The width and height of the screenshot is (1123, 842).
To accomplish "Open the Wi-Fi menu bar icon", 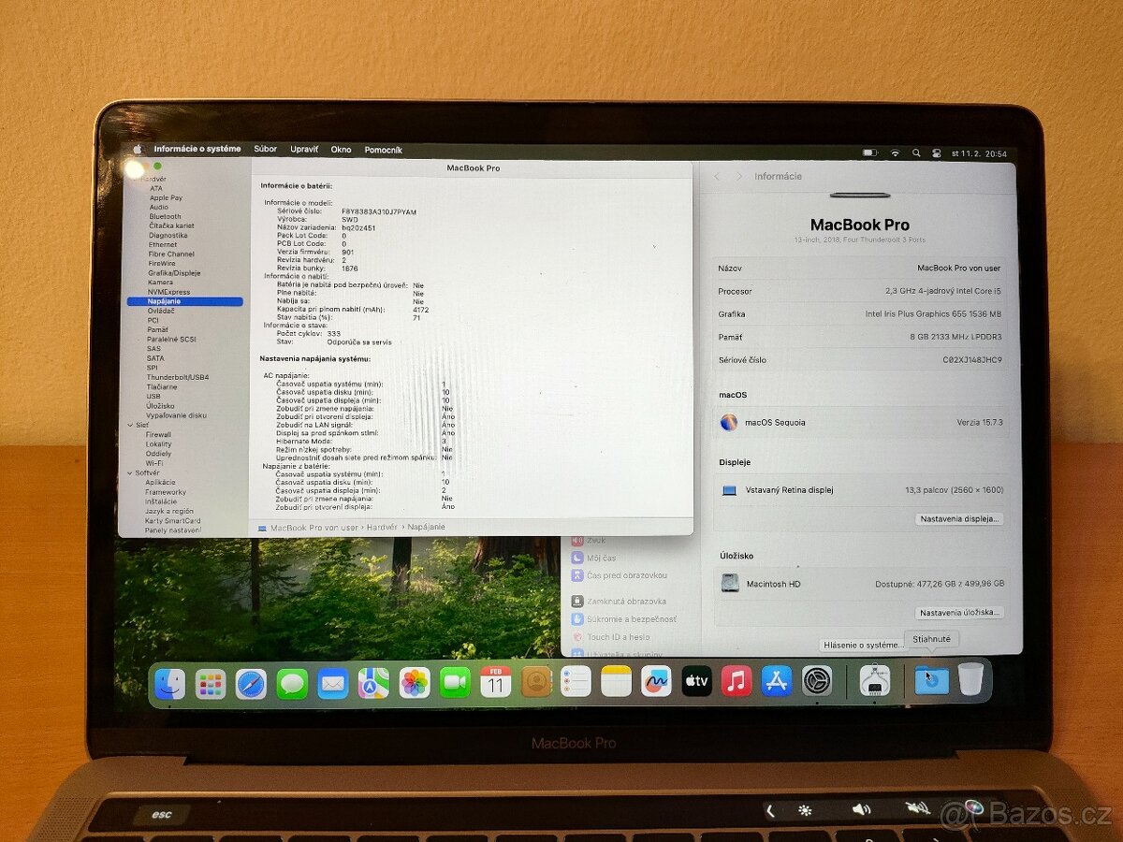I will pyautogui.click(x=895, y=152).
